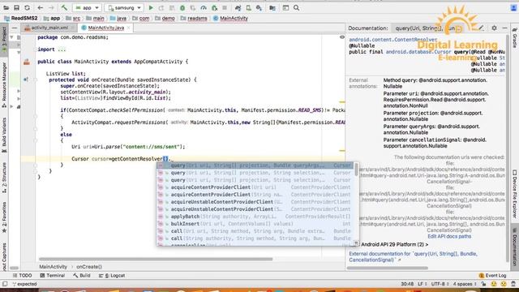Open Documentation panel gear settings
519x292 pixels.
pos(494,28)
